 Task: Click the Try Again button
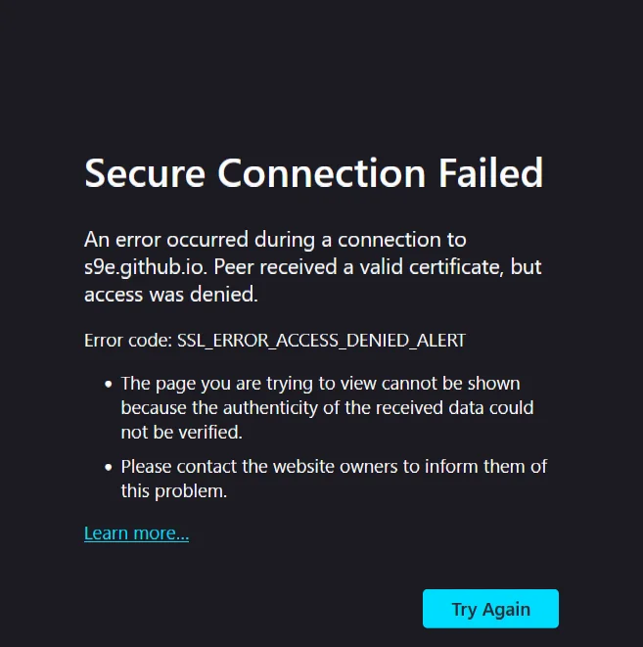pyautogui.click(x=490, y=609)
